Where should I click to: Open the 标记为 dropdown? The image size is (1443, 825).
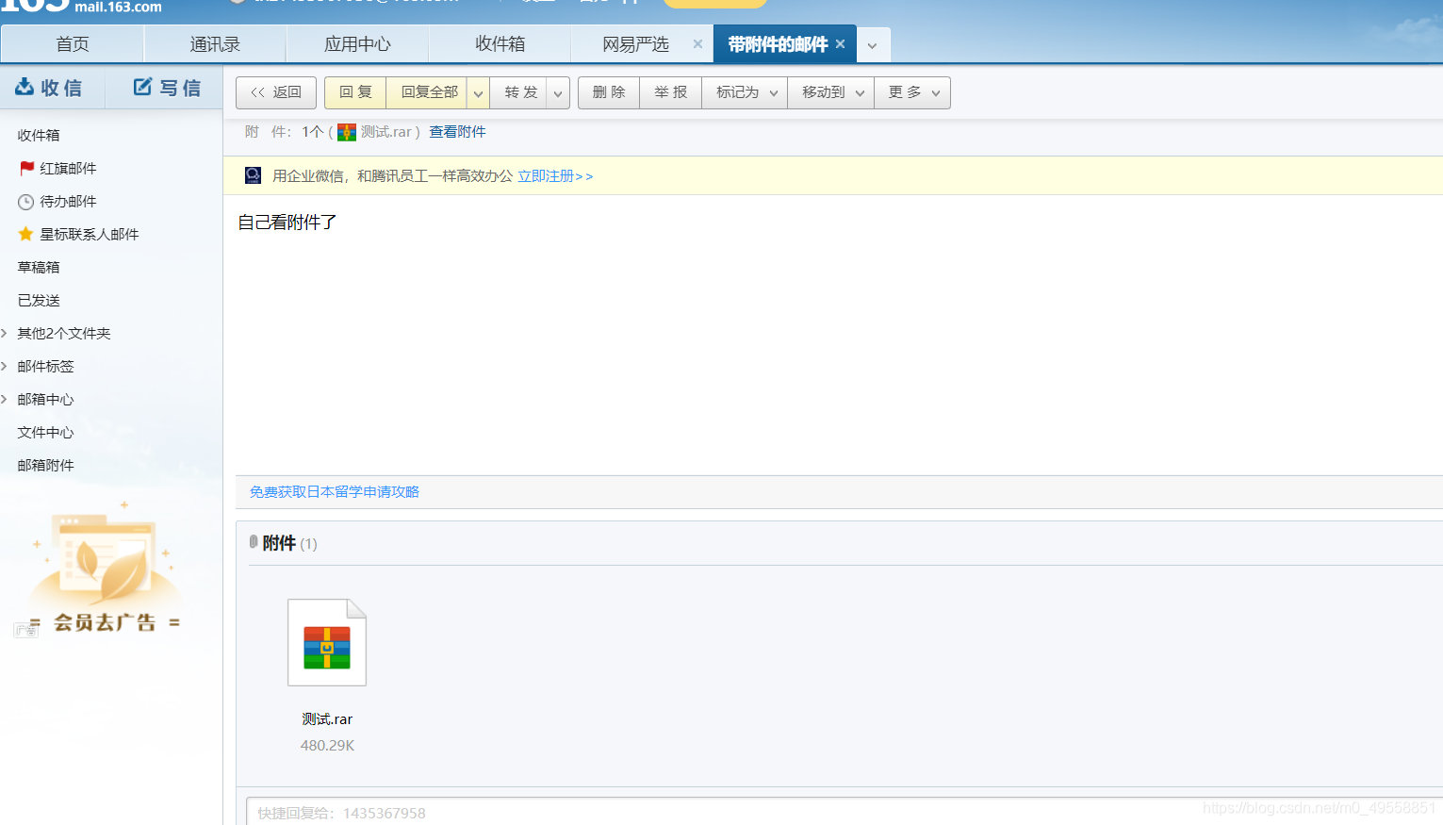(745, 92)
